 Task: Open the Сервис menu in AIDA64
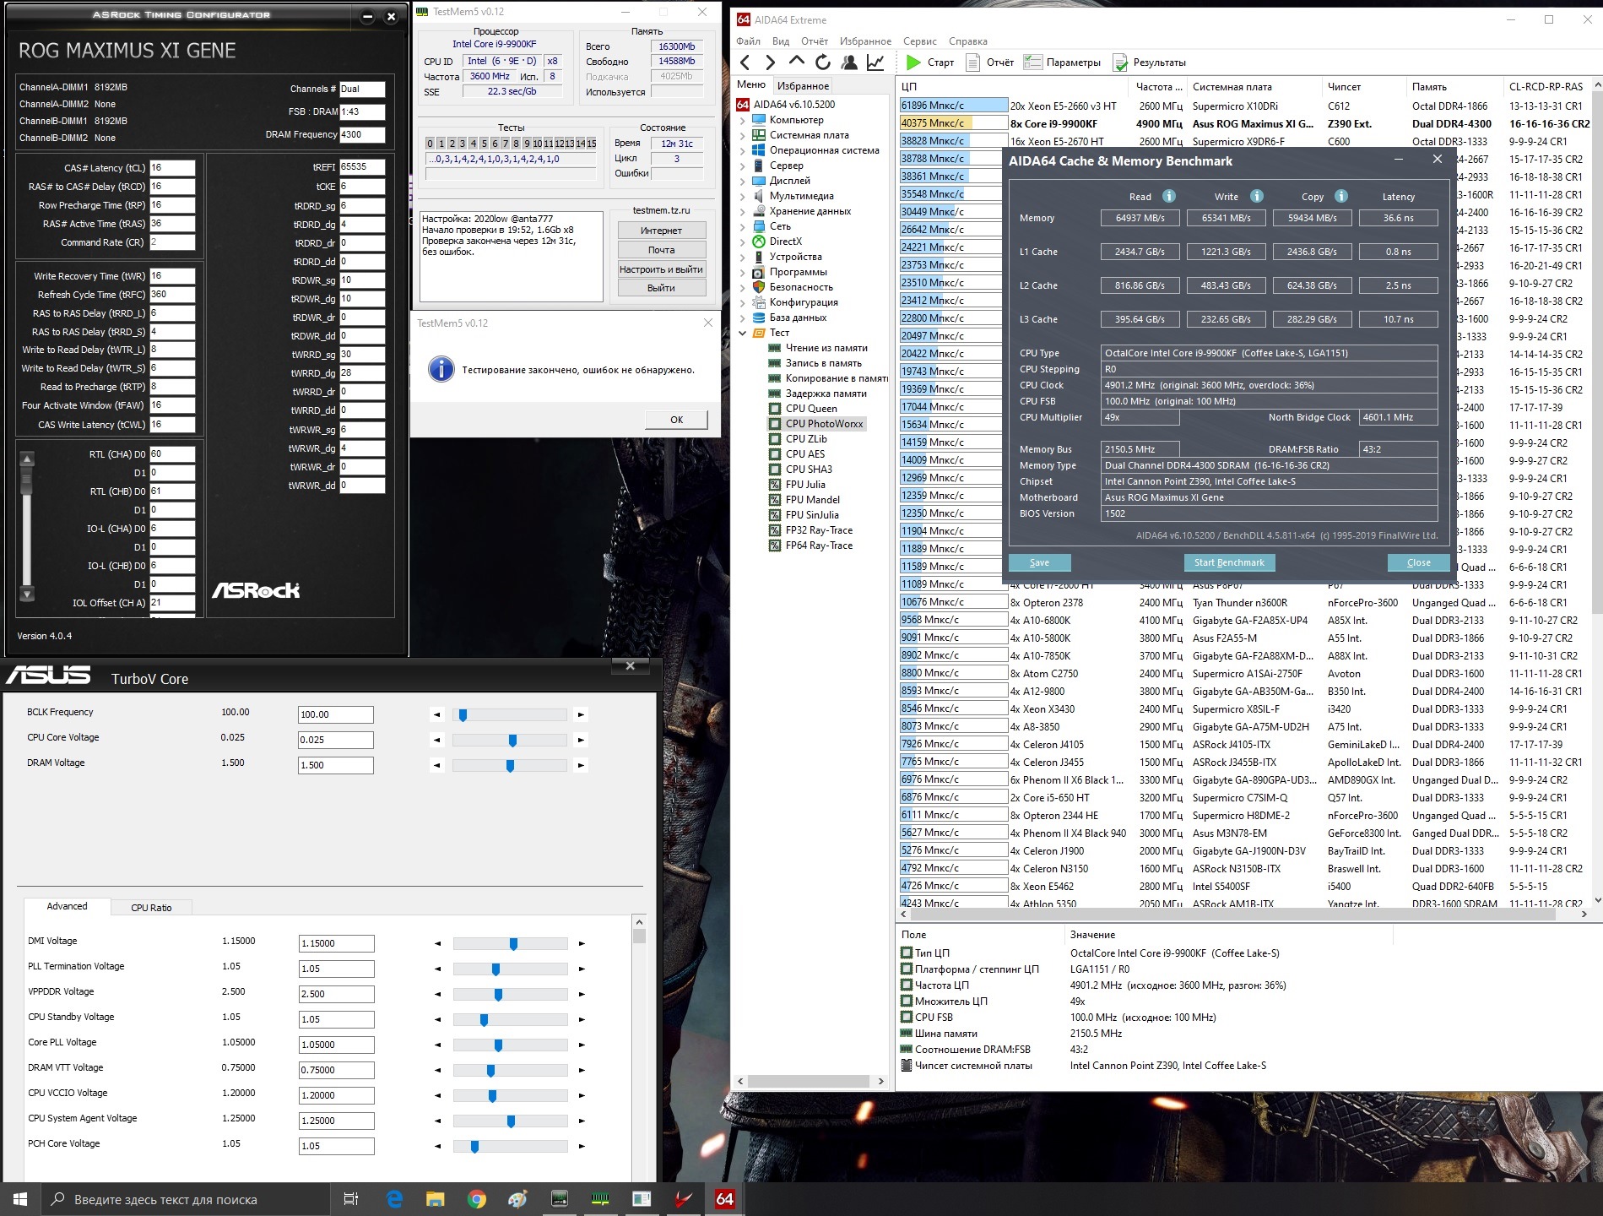coord(919,41)
